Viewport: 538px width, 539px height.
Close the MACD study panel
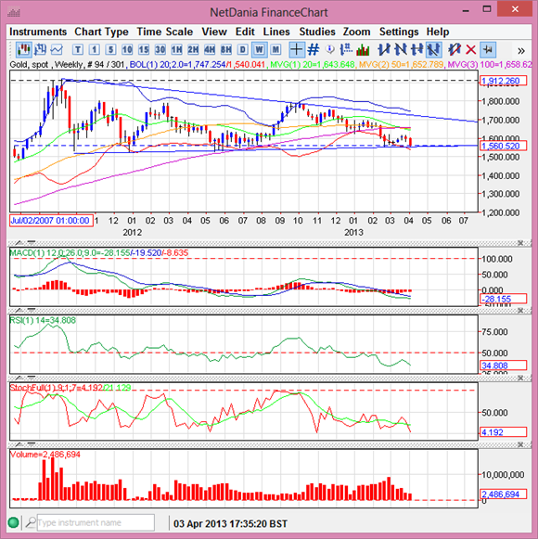tap(520, 243)
